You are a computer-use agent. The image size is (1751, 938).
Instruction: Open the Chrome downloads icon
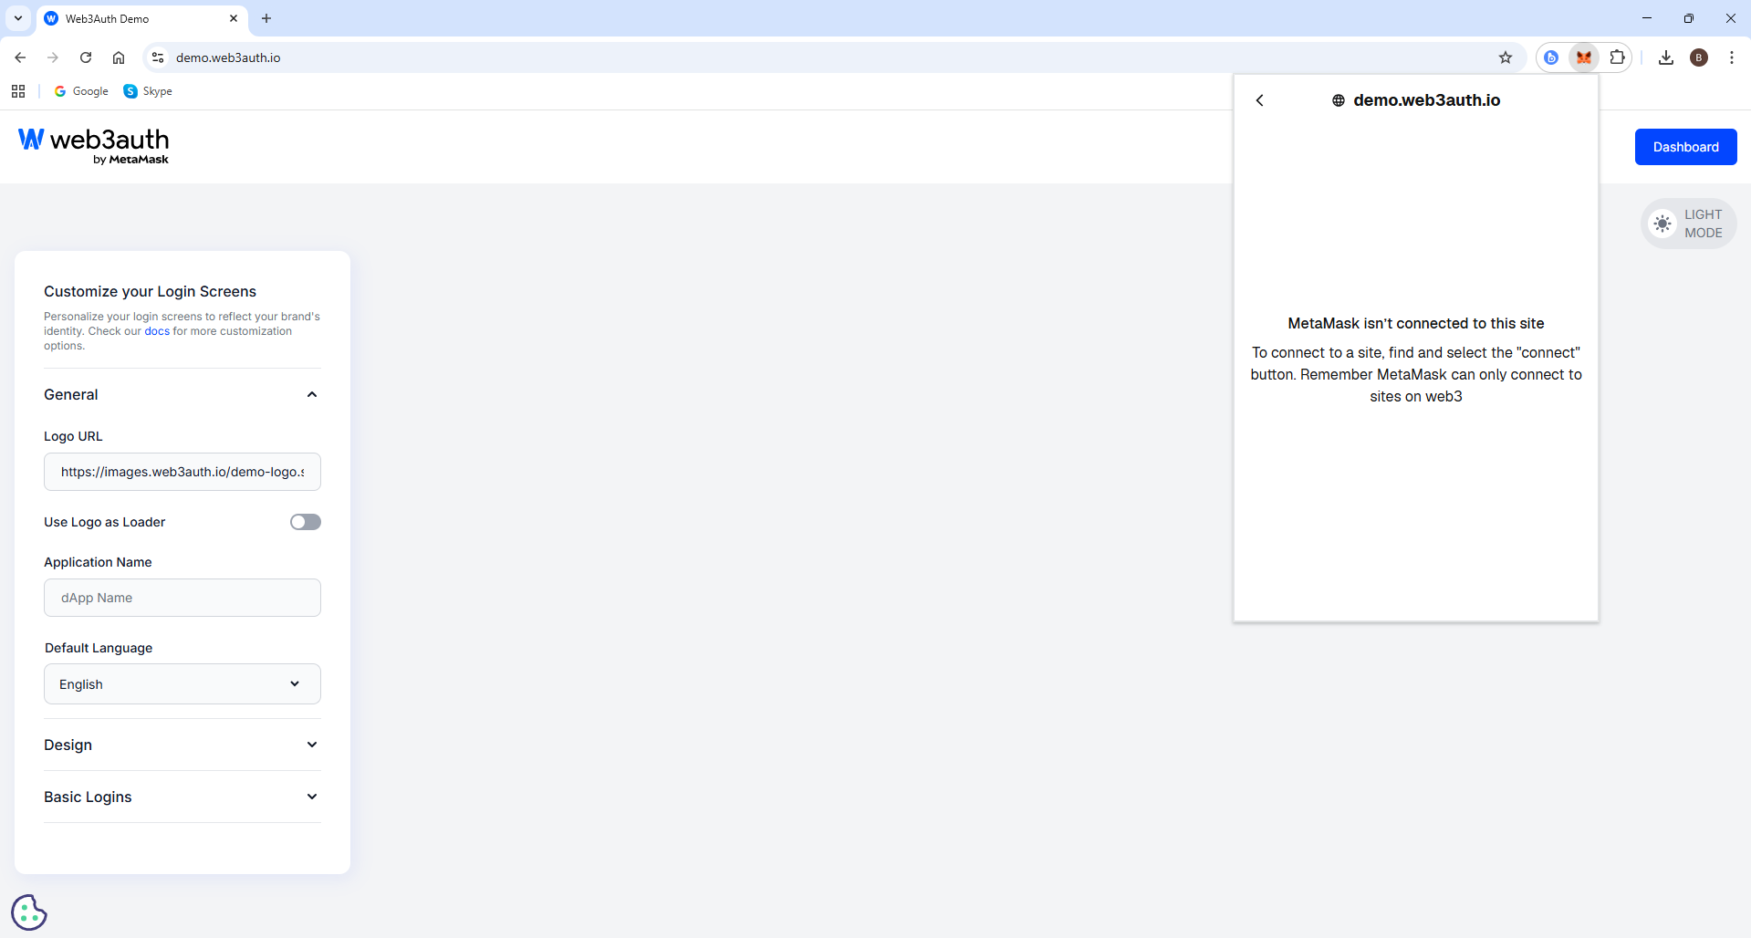point(1666,57)
